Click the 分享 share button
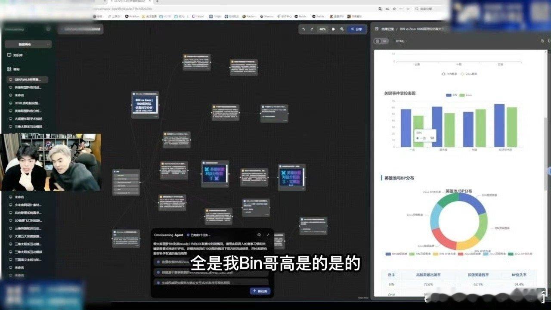Screen dimensions: 551x310 [x=356, y=29]
